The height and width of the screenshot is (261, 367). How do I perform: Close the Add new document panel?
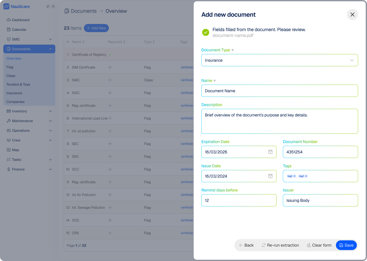(352, 15)
